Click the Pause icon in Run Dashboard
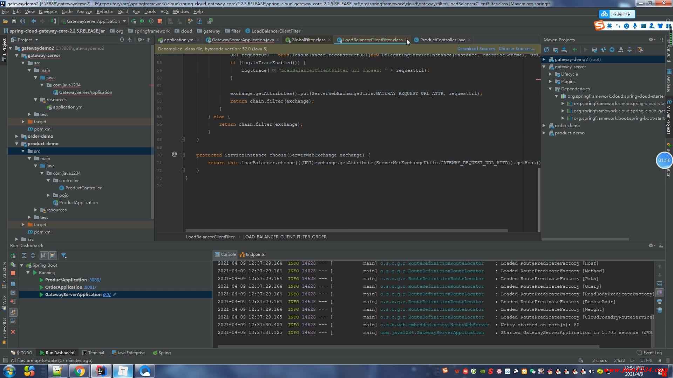This screenshot has width=673, height=378. click(x=13, y=284)
